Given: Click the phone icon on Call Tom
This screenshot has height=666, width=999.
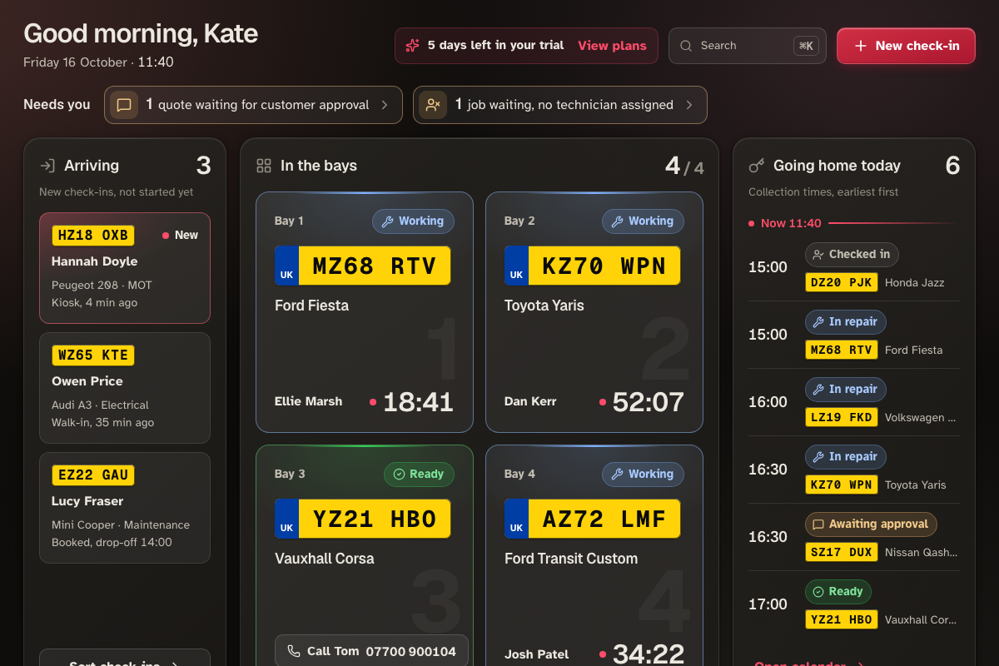Looking at the screenshot, I should pos(293,651).
